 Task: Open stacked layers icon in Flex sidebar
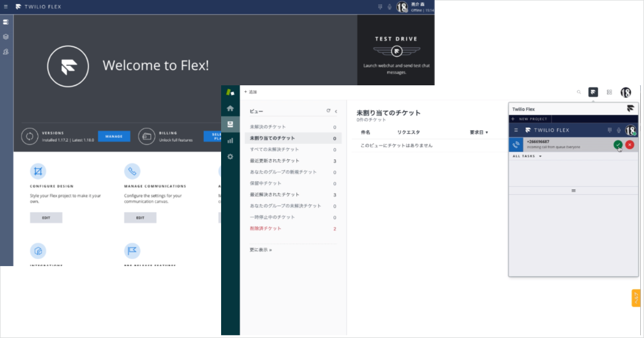[6, 37]
